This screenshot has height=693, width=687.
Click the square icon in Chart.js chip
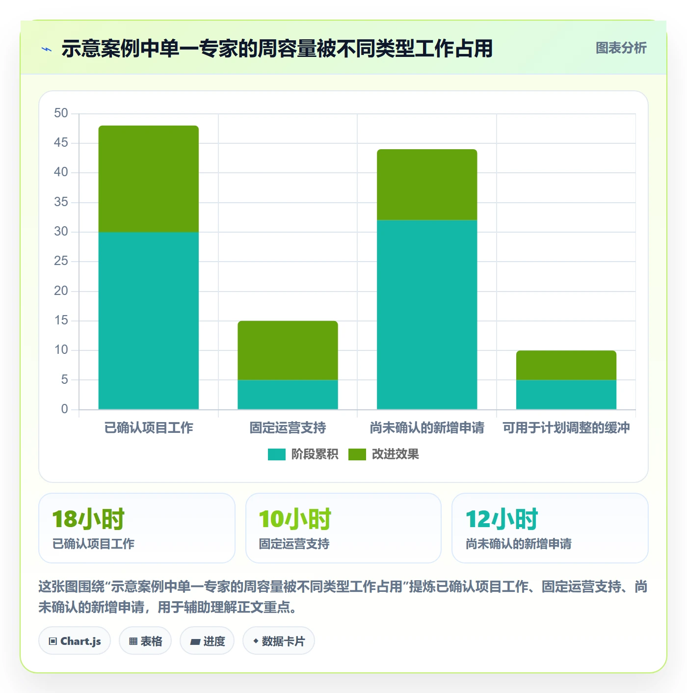53,641
